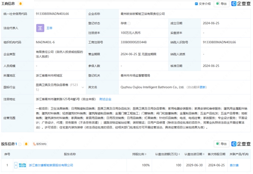Expand the 国标行业 dropdown chevron
Screen dimensions: 253x174
tap(83, 87)
